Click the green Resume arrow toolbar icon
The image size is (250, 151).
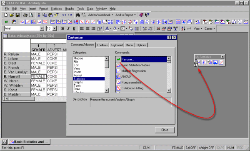(6, 22)
